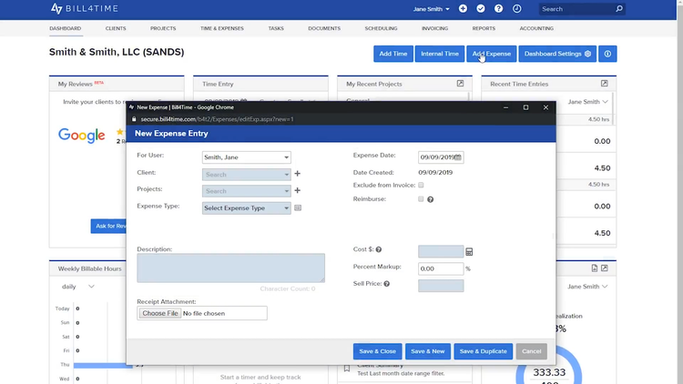The width and height of the screenshot is (683, 384).
Task: Open the help question mark icon in header
Action: 498,9
